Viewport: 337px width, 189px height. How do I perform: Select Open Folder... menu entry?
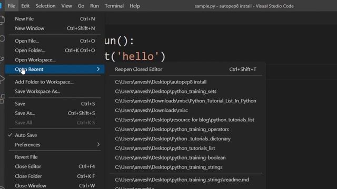pyautogui.click(x=55, y=50)
